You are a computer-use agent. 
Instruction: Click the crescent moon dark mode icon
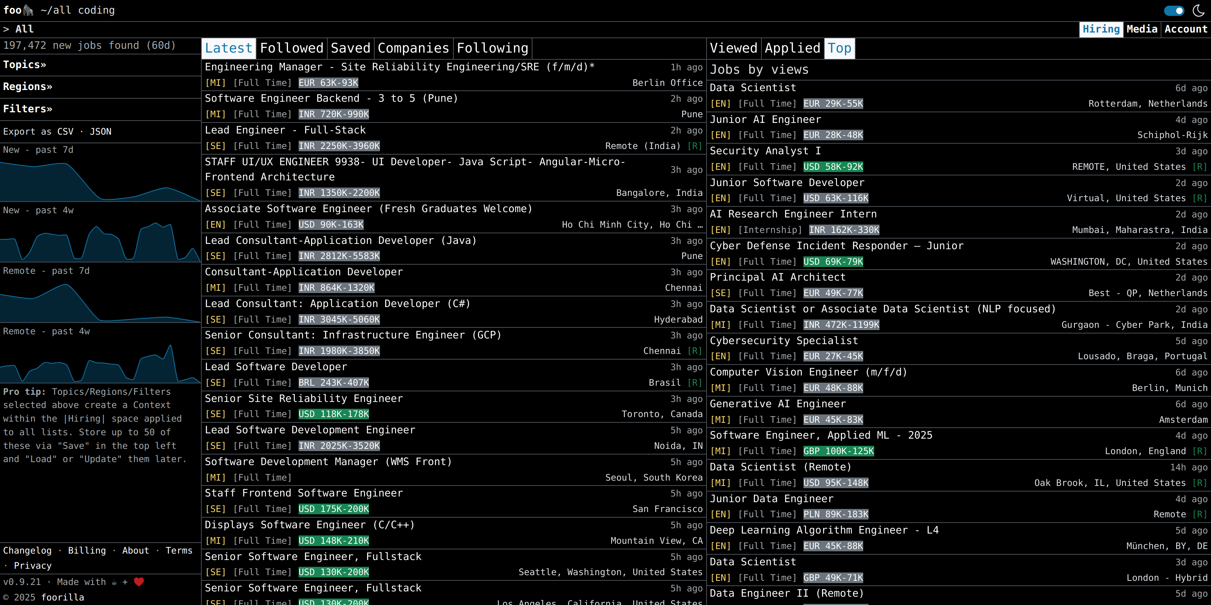coord(1198,10)
